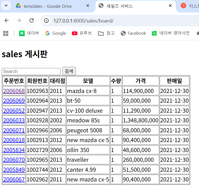The width and height of the screenshot is (199, 187).
Task: Select the 수량 column header
Action: click(x=116, y=81)
